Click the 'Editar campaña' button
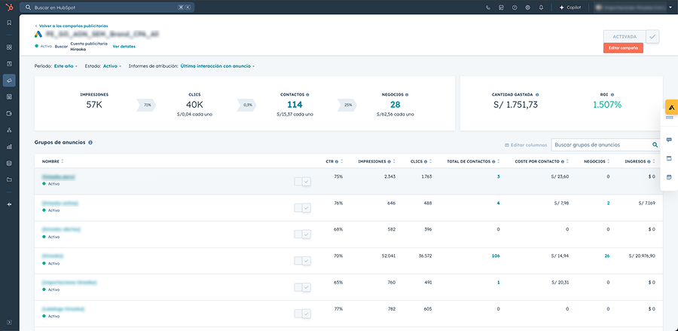This screenshot has height=331, width=678. [x=623, y=48]
